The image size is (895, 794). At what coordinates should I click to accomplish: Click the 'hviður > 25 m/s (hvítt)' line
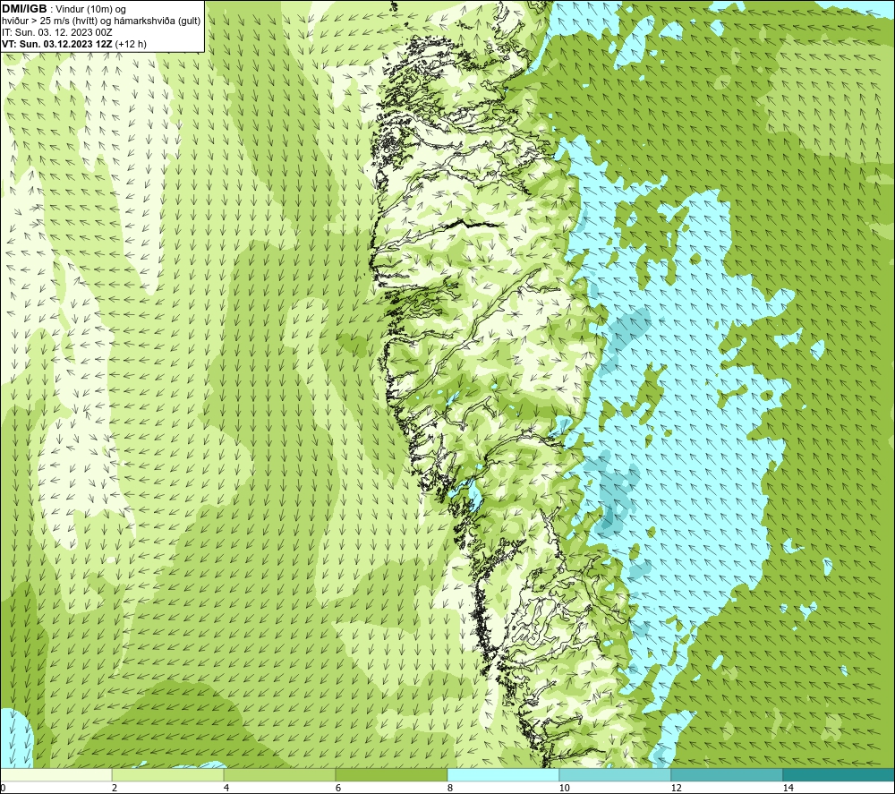101,21
